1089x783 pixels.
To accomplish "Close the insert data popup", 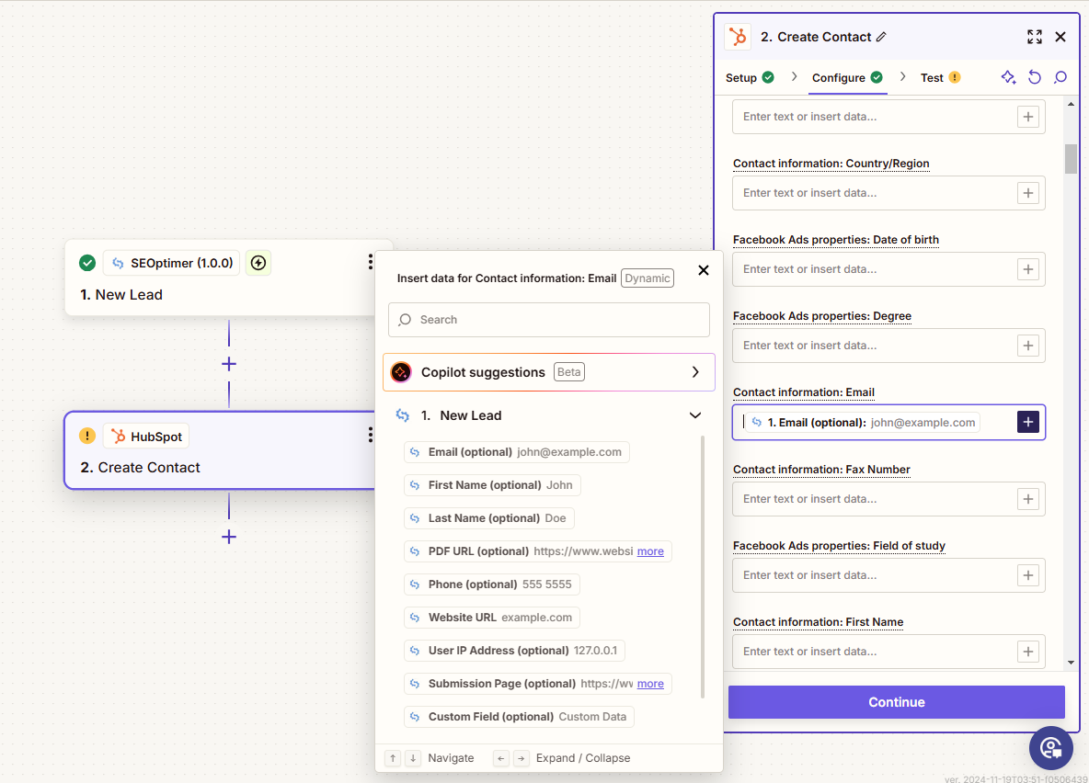I will (704, 270).
